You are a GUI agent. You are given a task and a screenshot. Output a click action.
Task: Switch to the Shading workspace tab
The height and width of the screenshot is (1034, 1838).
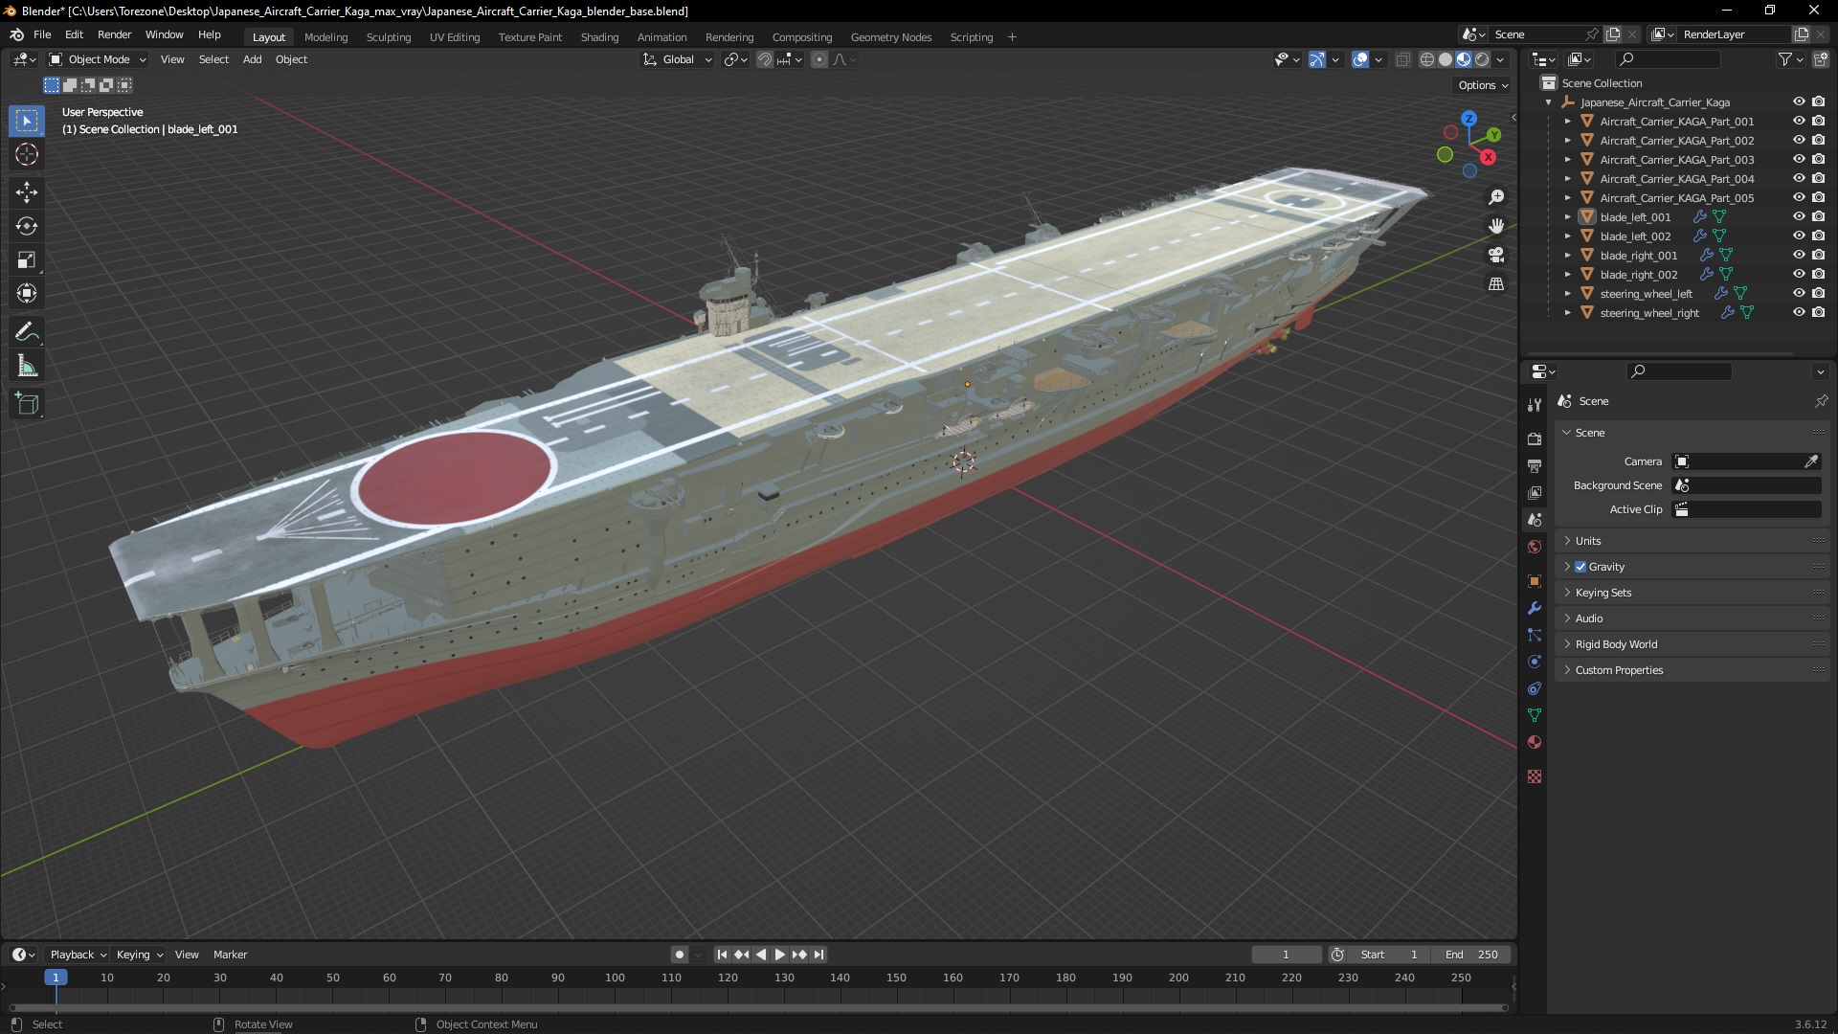pyautogui.click(x=599, y=37)
